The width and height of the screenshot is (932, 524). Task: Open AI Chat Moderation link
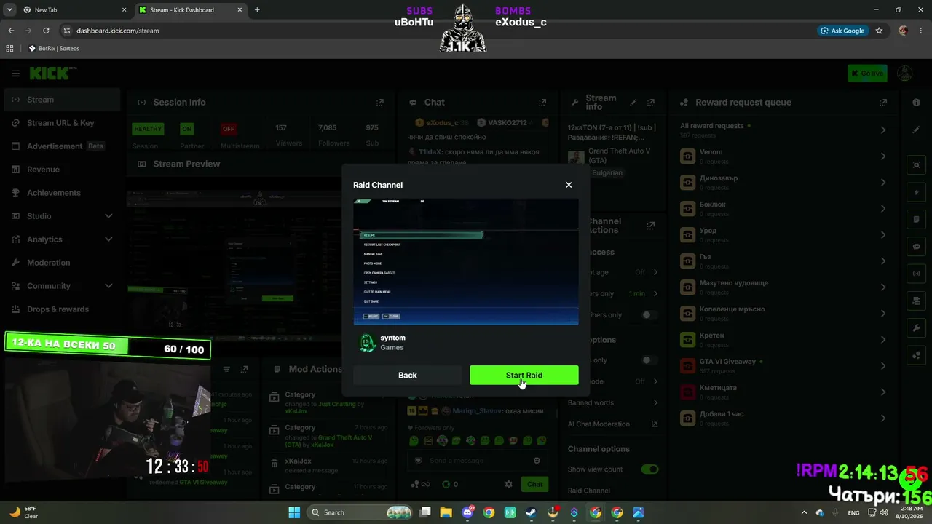coord(612,424)
